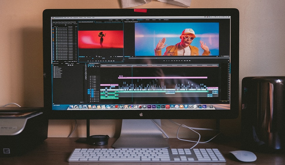This screenshot has height=165, width=285.
Task: Toggle Linked Selection in the timeline
Action: tap(93, 67)
